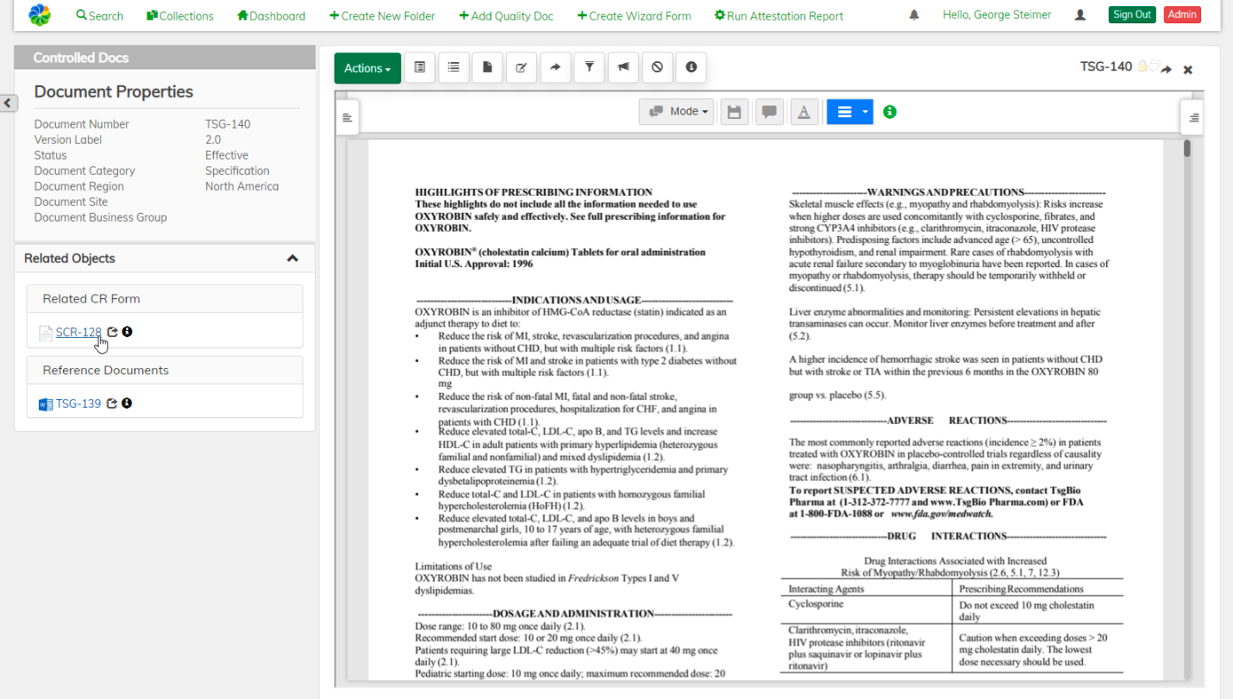Viewport: 1233px width, 699px height.
Task: Open the comment bubble icon in the viewer
Action: coord(769,111)
